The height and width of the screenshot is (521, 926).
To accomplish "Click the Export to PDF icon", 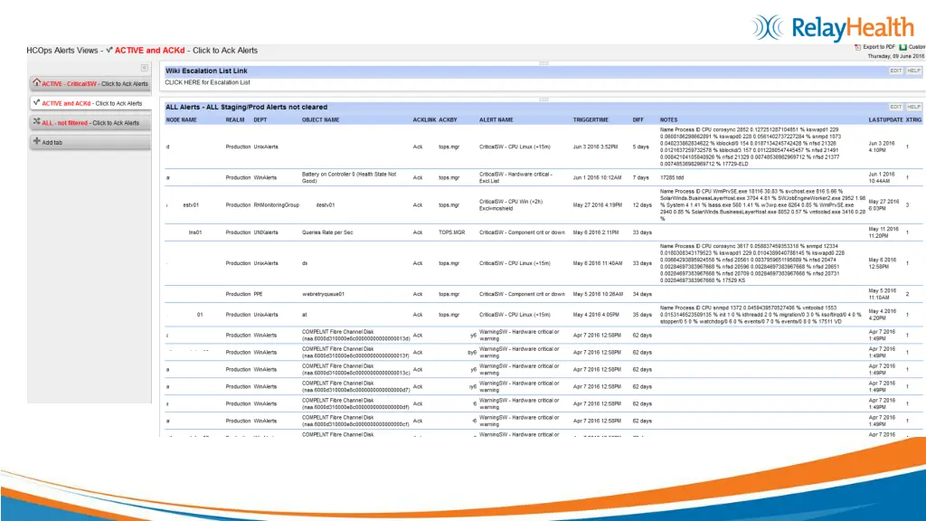I will click(857, 47).
